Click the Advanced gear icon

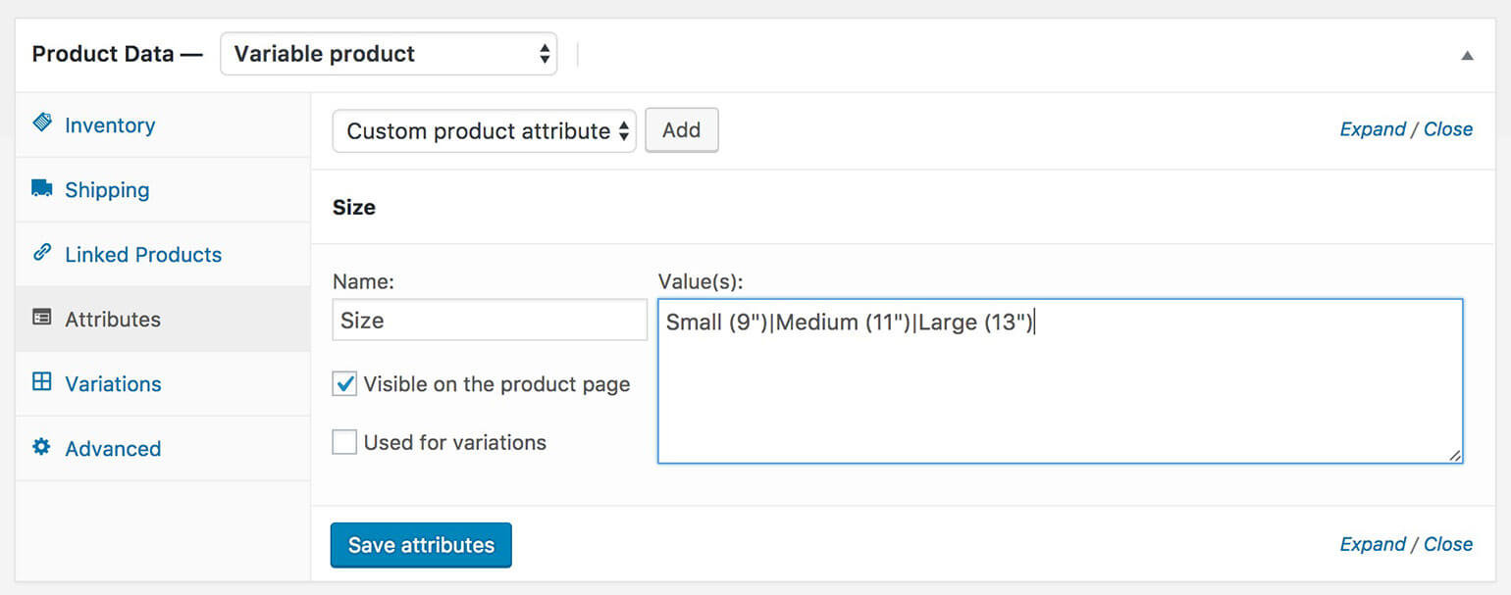[x=41, y=447]
